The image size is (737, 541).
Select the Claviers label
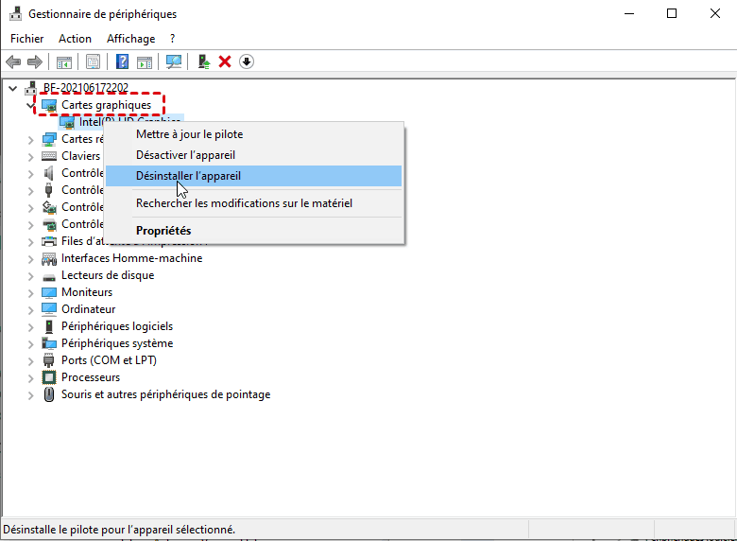tap(81, 156)
